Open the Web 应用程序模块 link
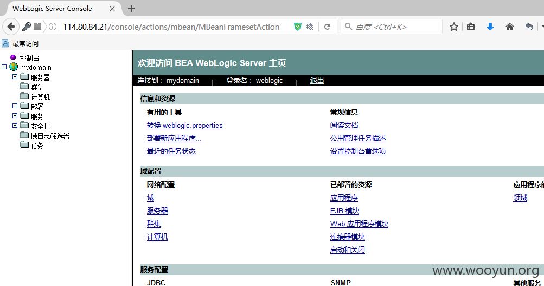This screenshot has height=286, width=544. [360, 224]
